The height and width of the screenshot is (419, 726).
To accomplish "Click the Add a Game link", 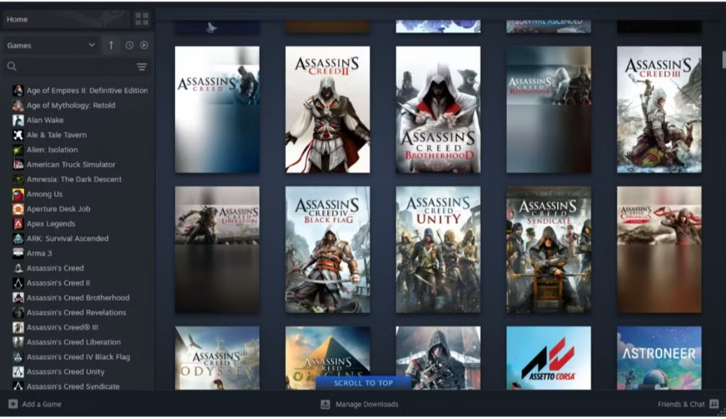I will click(x=42, y=404).
